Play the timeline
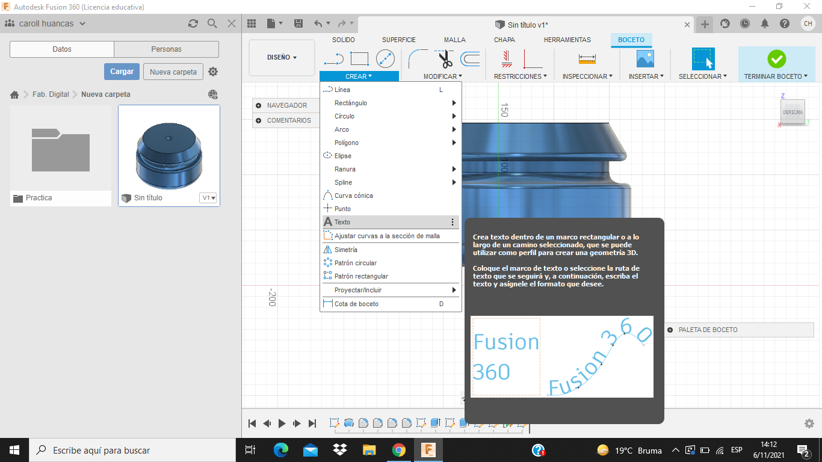The height and width of the screenshot is (462, 822). click(282, 423)
